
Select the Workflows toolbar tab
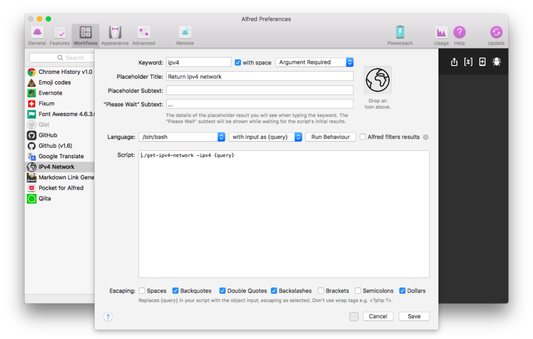(x=85, y=36)
